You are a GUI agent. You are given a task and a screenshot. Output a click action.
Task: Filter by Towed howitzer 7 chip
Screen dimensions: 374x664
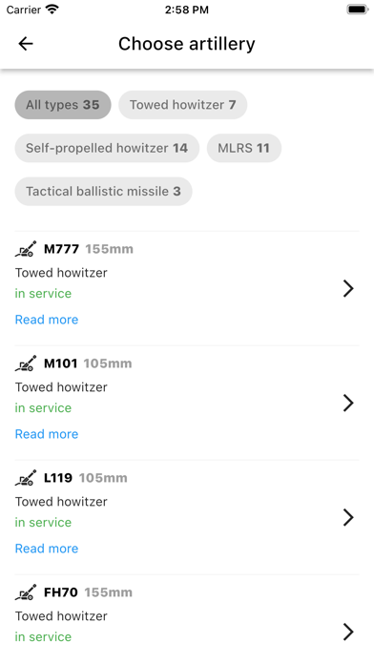click(x=182, y=105)
